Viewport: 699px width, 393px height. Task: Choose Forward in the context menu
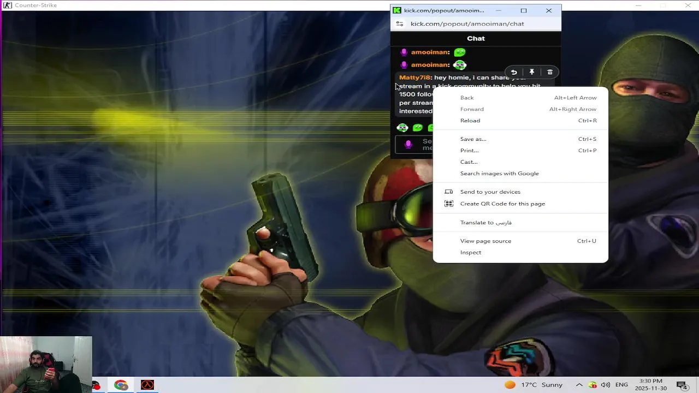pos(520,109)
